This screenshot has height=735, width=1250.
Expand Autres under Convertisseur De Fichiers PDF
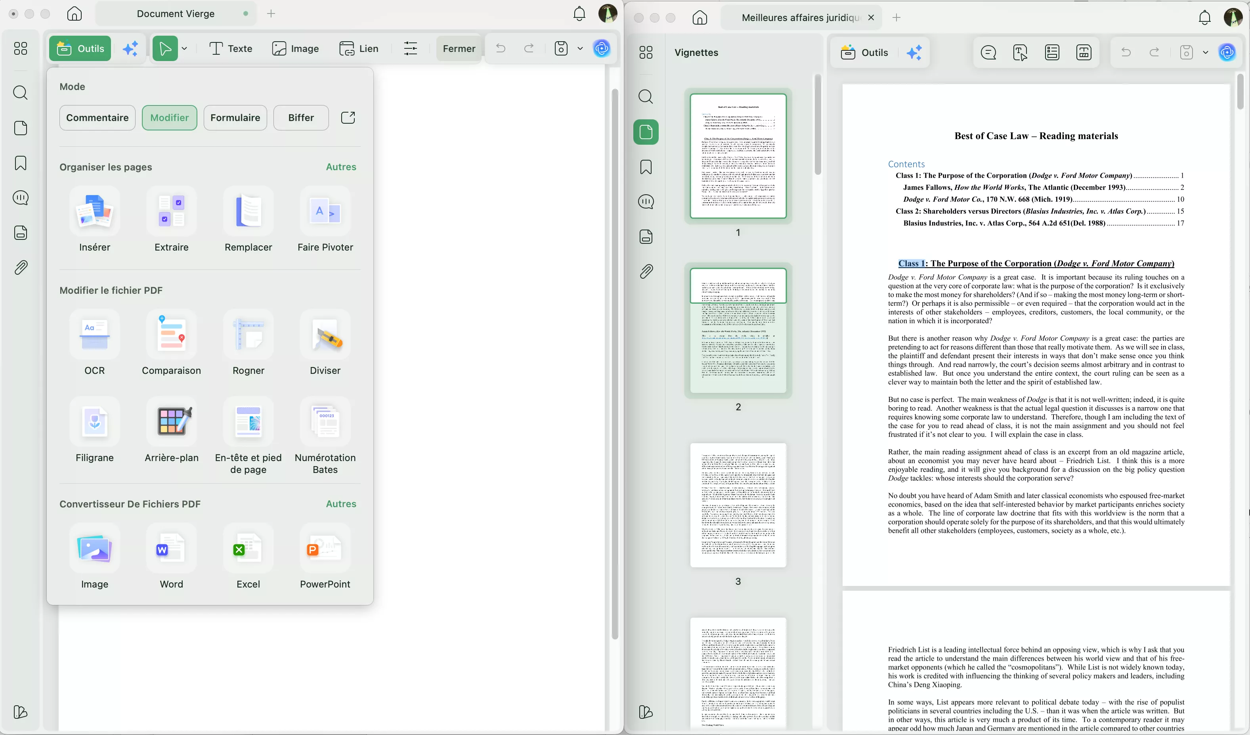pyautogui.click(x=341, y=504)
